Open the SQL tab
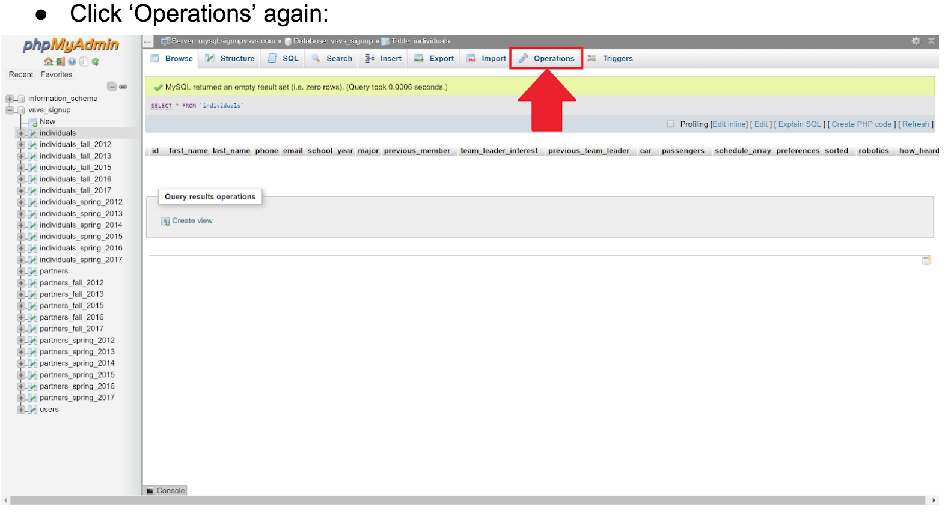 tap(283, 59)
